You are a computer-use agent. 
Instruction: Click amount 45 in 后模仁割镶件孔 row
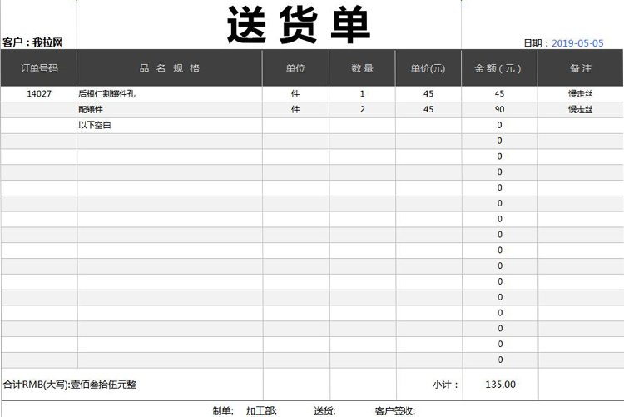click(499, 93)
